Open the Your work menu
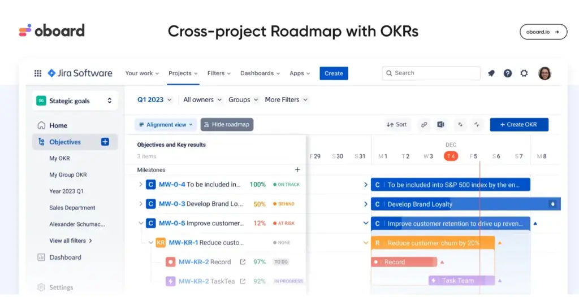The image size is (579, 297). [142, 73]
